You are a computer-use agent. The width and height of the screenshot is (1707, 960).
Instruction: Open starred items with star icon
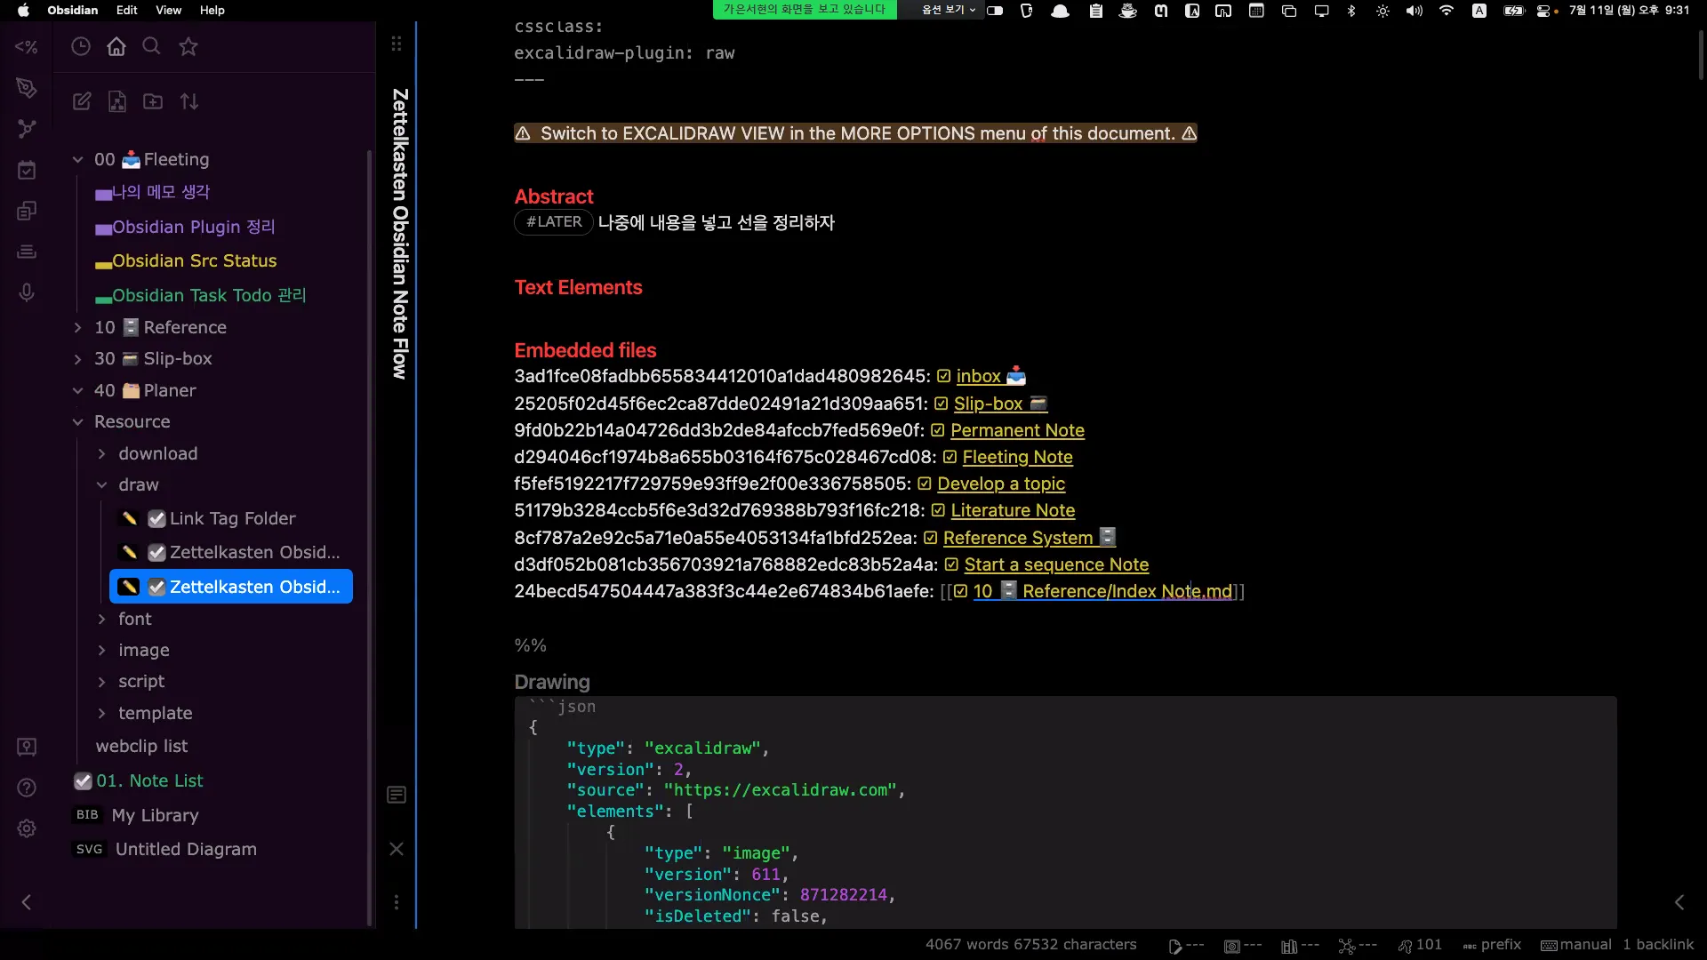pyautogui.click(x=188, y=46)
